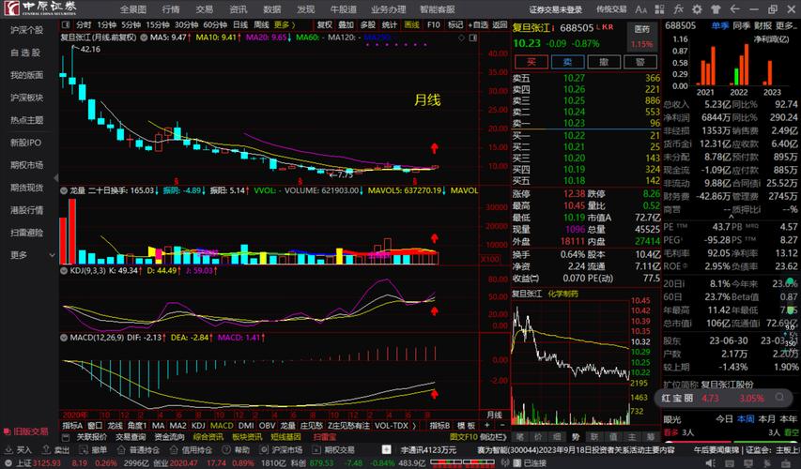The height and width of the screenshot is (469, 801).
Task: Click the chart panel toggle icon beside 分时
Action: (x=66, y=24)
